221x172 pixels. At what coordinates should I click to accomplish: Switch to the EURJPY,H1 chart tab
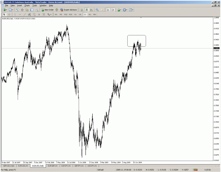66,166
